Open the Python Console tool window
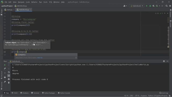The width and height of the screenshot is (172, 97). coord(64,93)
